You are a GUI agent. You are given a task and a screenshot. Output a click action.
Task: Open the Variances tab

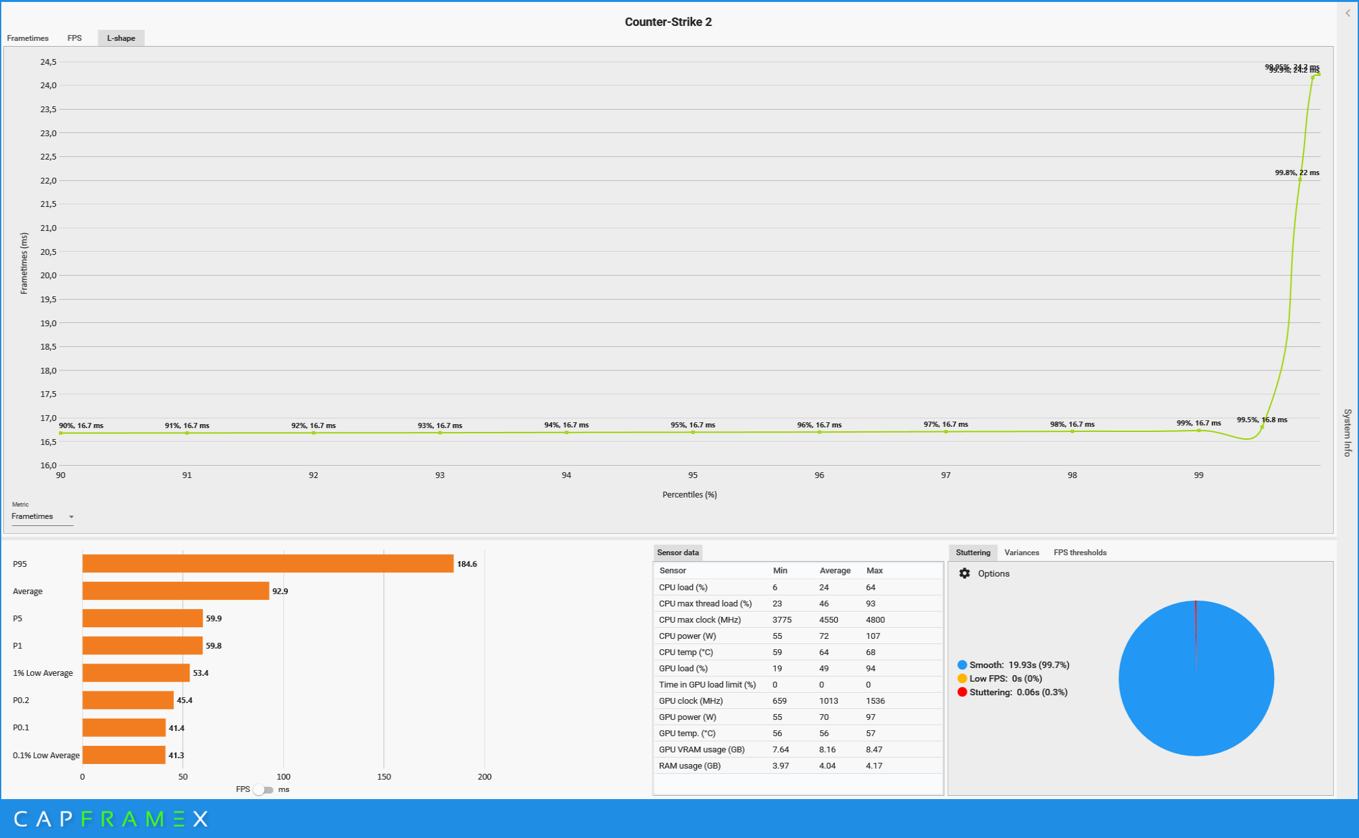click(x=1021, y=553)
